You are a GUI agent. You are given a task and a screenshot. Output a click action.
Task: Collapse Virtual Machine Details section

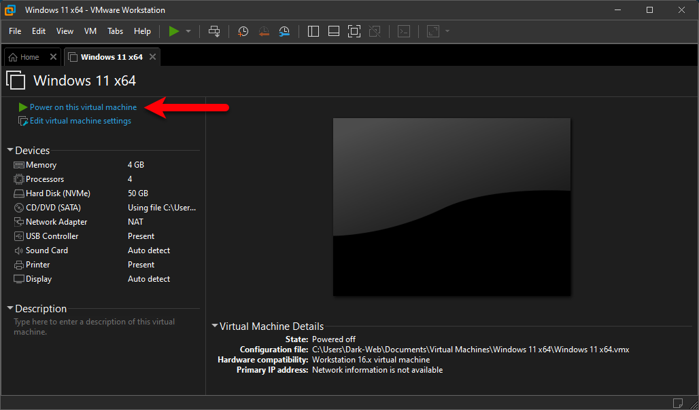pyautogui.click(x=215, y=327)
